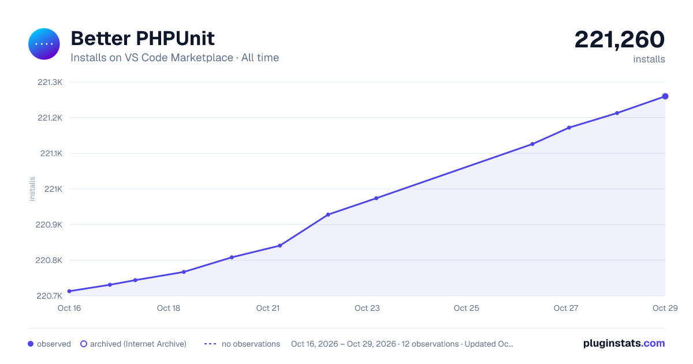Viewport: 693px width, 364px height.
Task: Select the data point near 221.21K installs
Action: [x=617, y=113]
